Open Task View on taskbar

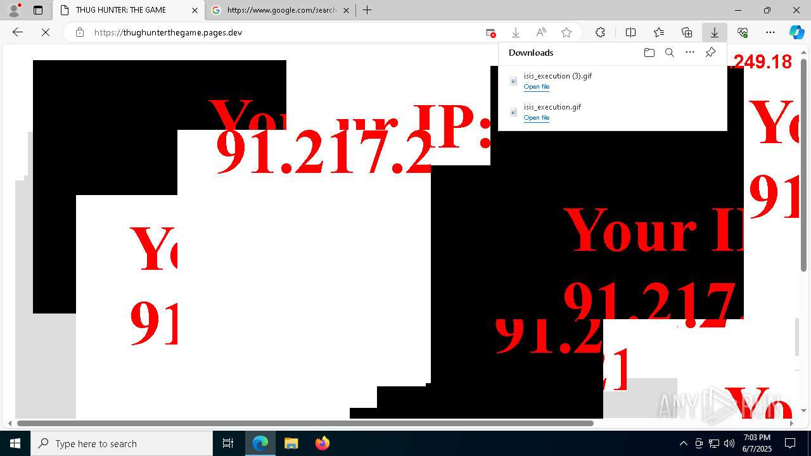coord(228,443)
